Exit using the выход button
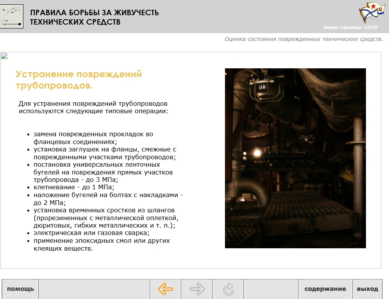389x299 pixels. pyautogui.click(x=367, y=289)
